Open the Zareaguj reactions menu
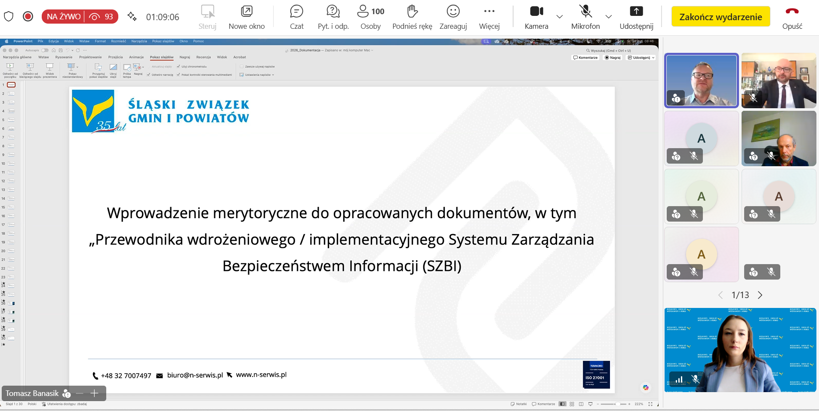 453,17
